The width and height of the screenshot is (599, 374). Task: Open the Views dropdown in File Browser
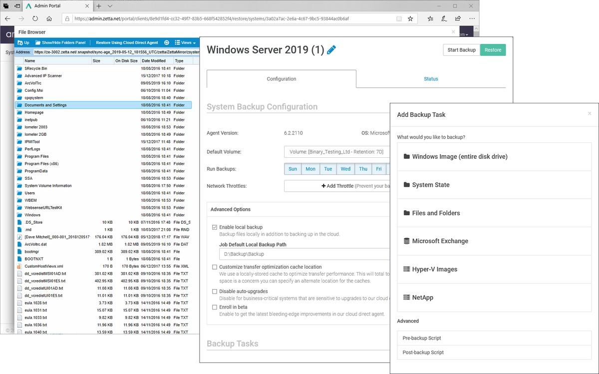pos(186,42)
